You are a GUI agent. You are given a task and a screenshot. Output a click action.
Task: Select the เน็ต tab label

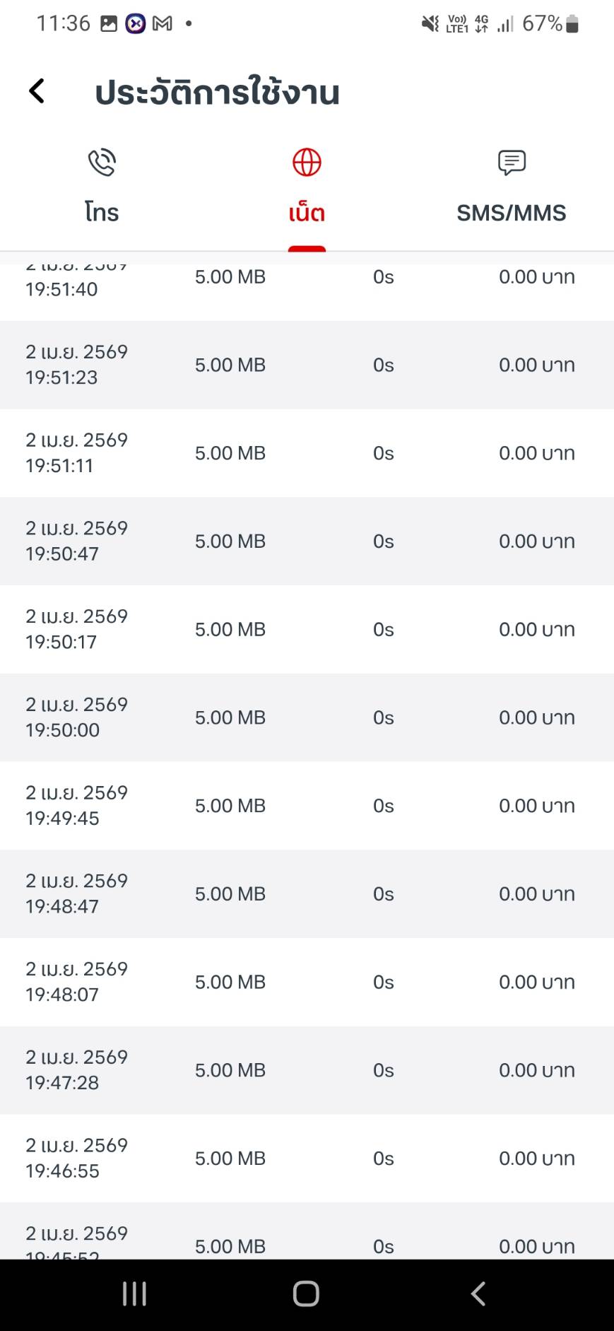coord(307,213)
